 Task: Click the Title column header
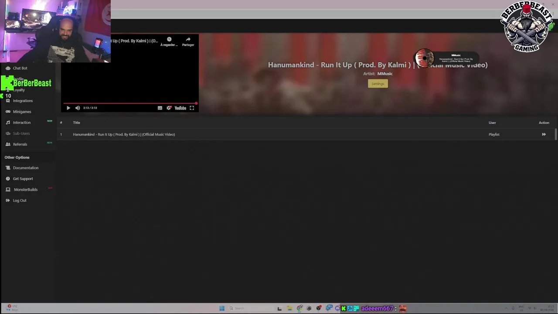click(x=76, y=123)
